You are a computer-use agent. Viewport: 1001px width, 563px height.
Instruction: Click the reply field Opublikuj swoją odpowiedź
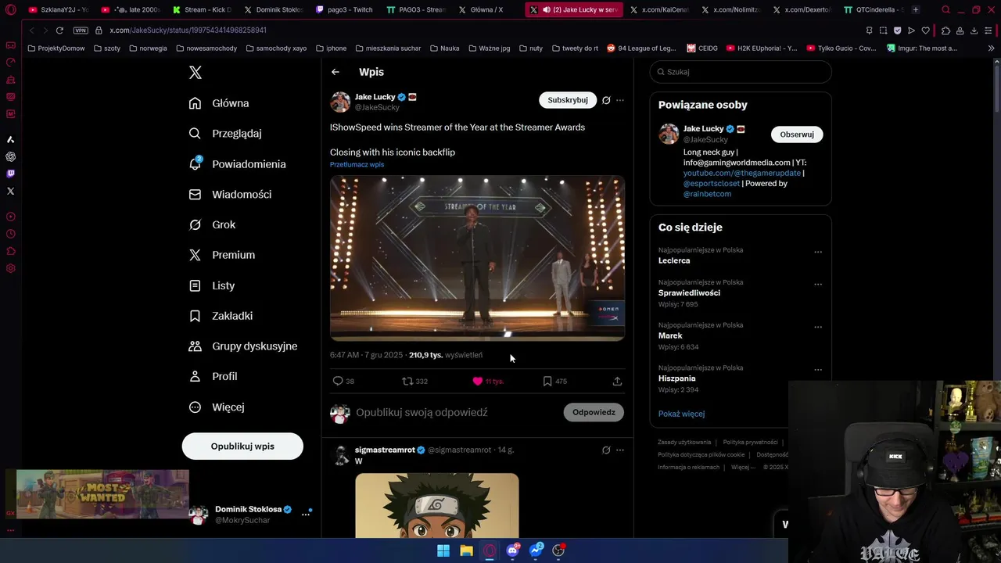pyautogui.click(x=422, y=412)
